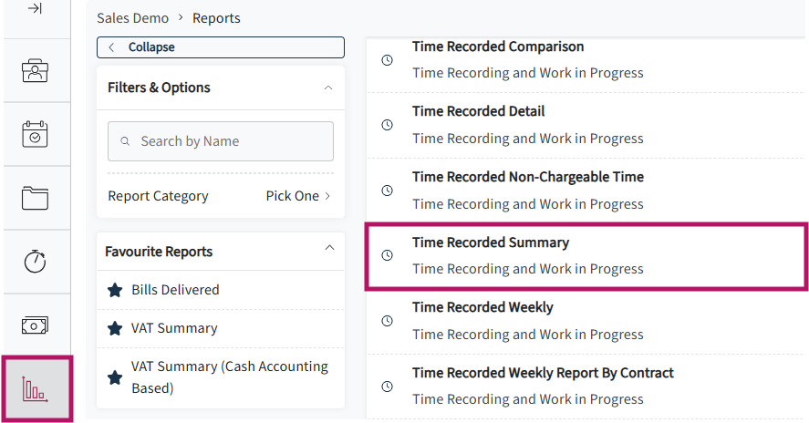809x423 pixels.
Task: Collapse the Favourite Reports section
Action: [x=329, y=248]
